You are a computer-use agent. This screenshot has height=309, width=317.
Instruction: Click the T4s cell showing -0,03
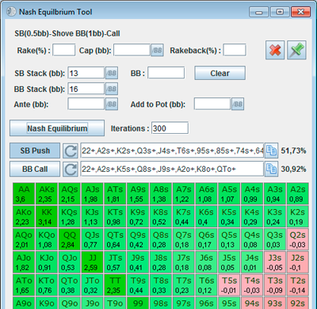pyautogui.click(x=252, y=285)
